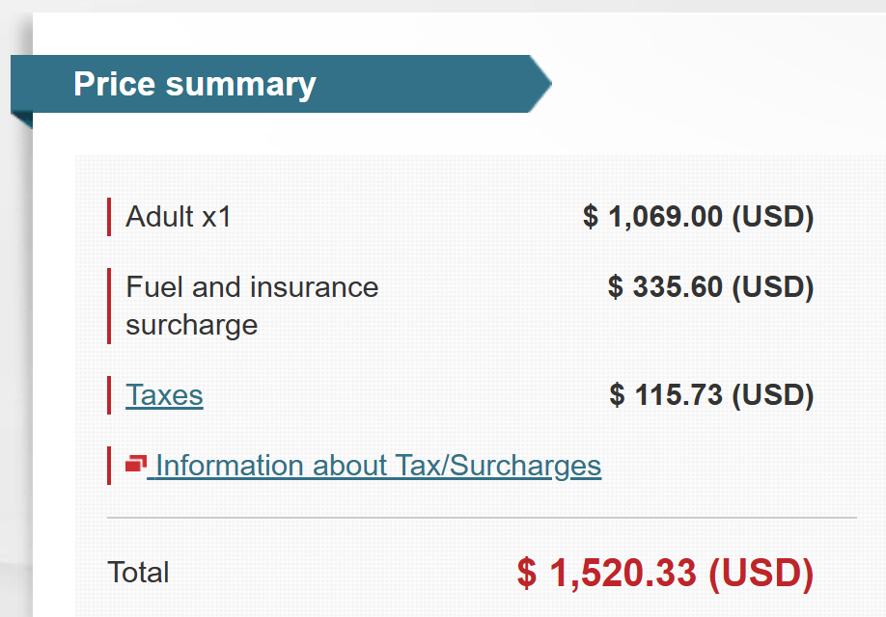The width and height of the screenshot is (886, 617).
Task: Click the red bar beside Information link
Action: (109, 466)
